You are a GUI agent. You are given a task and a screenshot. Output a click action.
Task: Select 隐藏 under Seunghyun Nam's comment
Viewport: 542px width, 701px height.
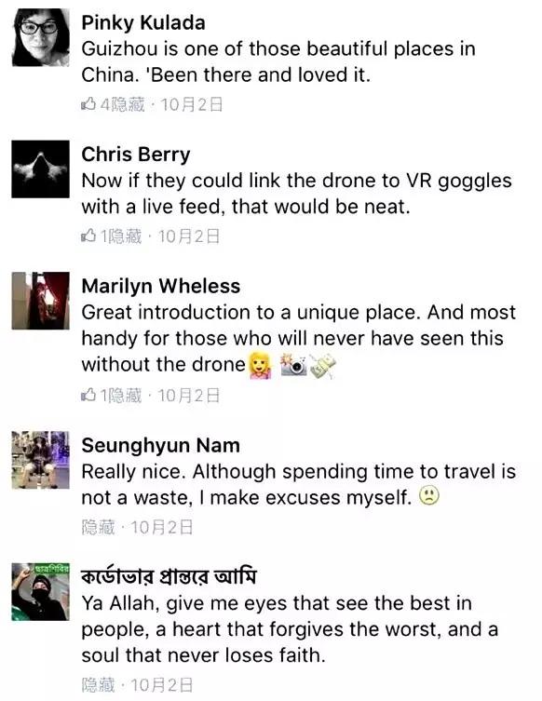point(98,527)
